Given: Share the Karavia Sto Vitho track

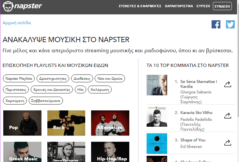Looking at the screenshot, I should click(228, 116).
